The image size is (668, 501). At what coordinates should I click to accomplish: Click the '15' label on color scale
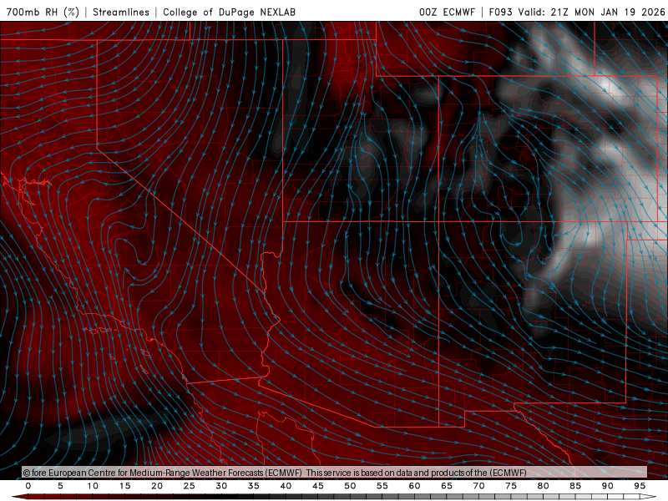pyautogui.click(x=124, y=486)
